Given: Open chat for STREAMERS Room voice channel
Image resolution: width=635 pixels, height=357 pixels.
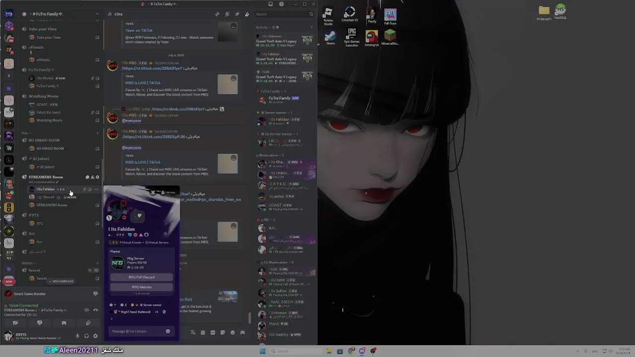Looking at the screenshot, I should pyautogui.click(x=87, y=177).
